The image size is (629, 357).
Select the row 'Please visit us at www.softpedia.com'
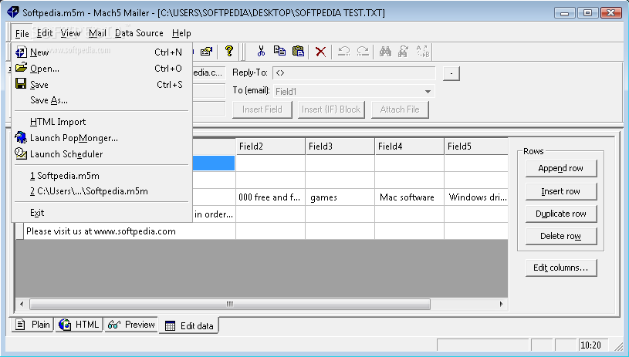[x=129, y=231]
